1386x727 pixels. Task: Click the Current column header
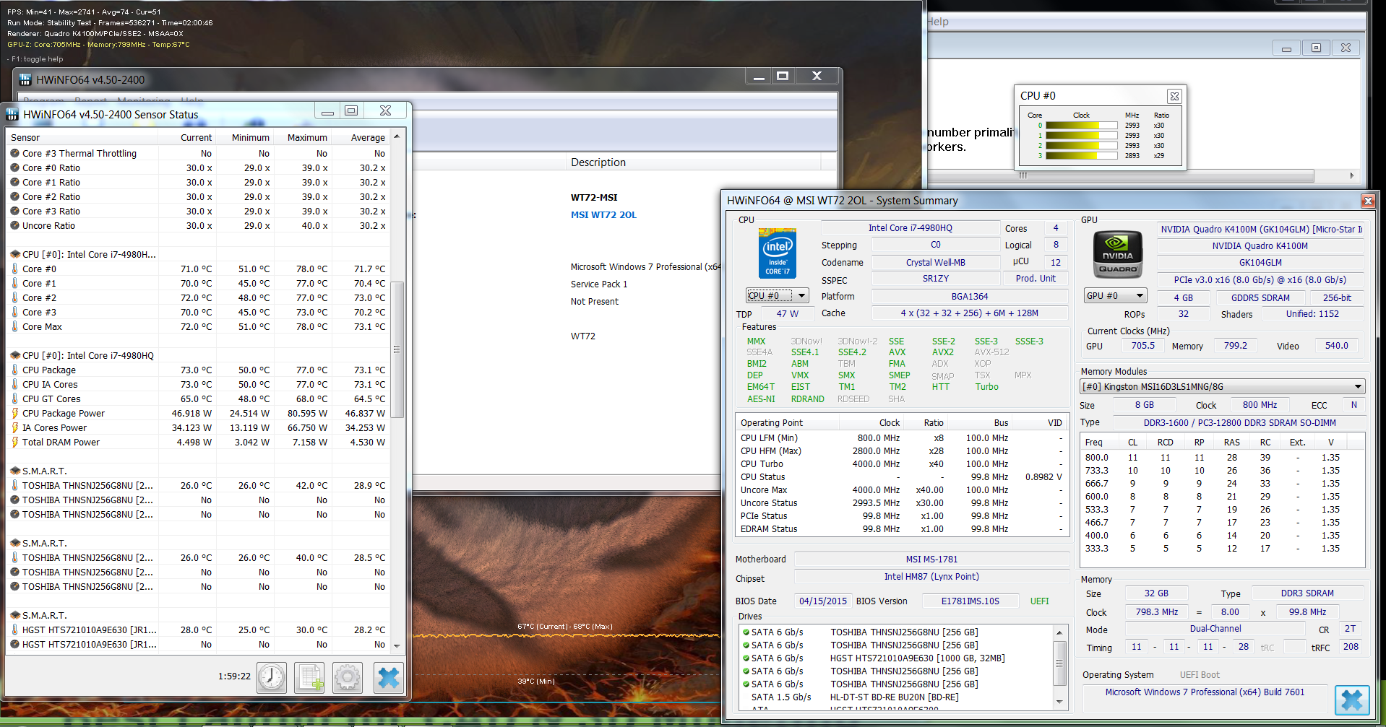click(186, 137)
